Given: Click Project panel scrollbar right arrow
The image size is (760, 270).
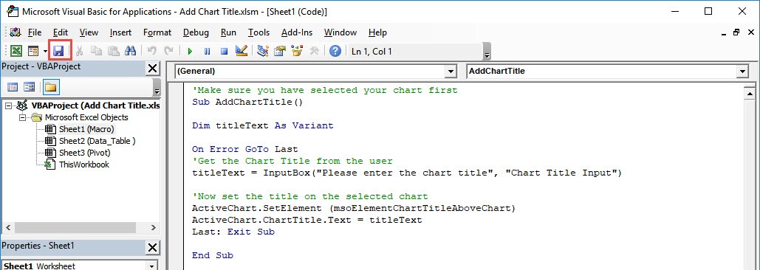Looking at the screenshot, I should [x=153, y=227].
